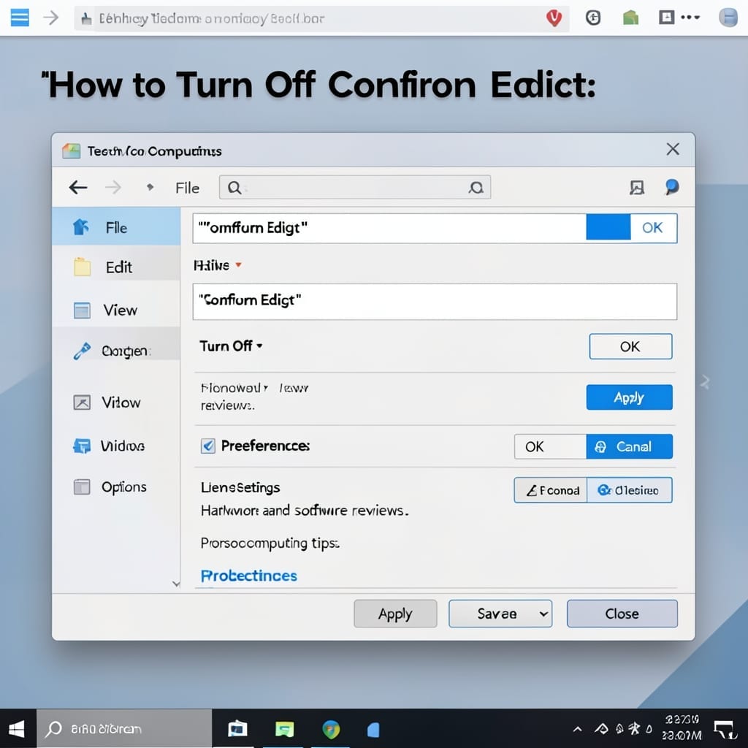The height and width of the screenshot is (748, 748).
Task: Open the Turn Off dropdown
Action: [231, 346]
